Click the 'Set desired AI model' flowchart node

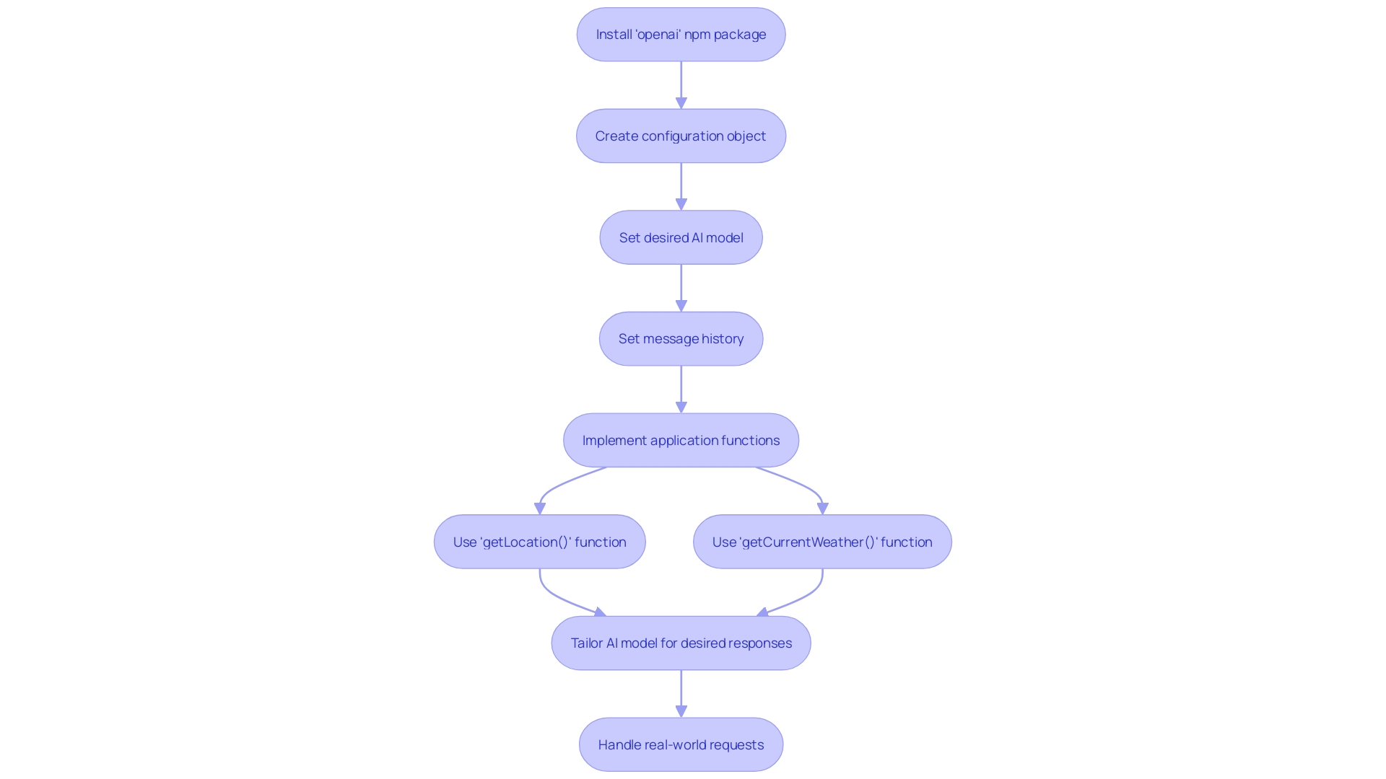tap(681, 237)
